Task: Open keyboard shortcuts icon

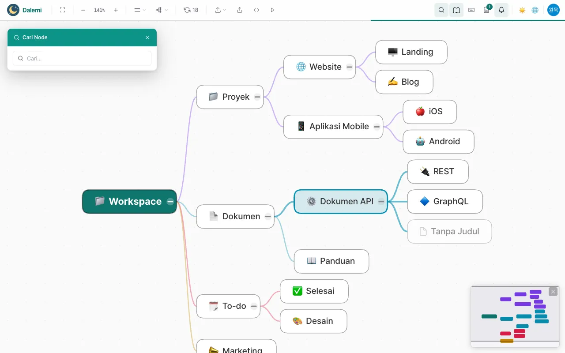Action: pyautogui.click(x=471, y=10)
